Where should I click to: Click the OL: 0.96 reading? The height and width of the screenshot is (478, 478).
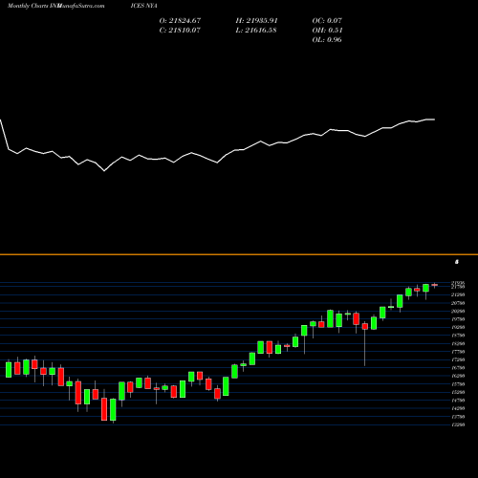[x=327, y=40]
